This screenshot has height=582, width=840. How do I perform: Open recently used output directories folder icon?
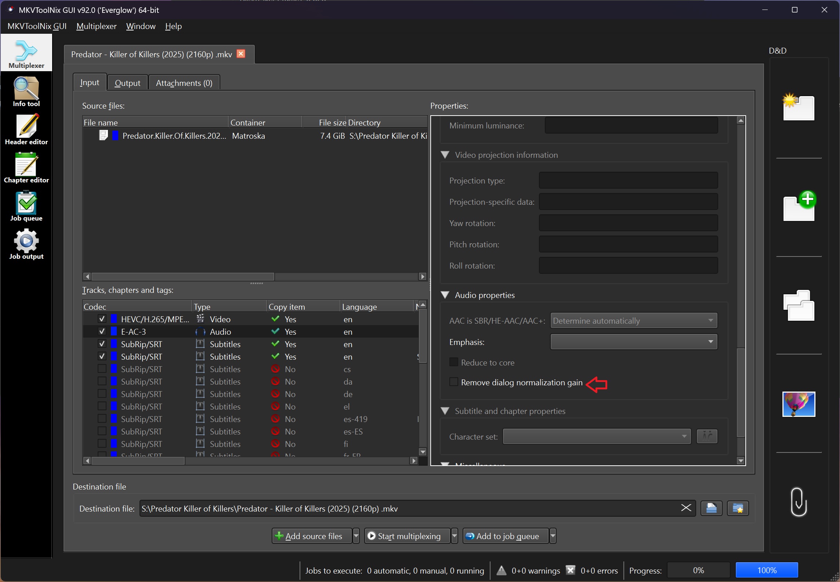738,508
